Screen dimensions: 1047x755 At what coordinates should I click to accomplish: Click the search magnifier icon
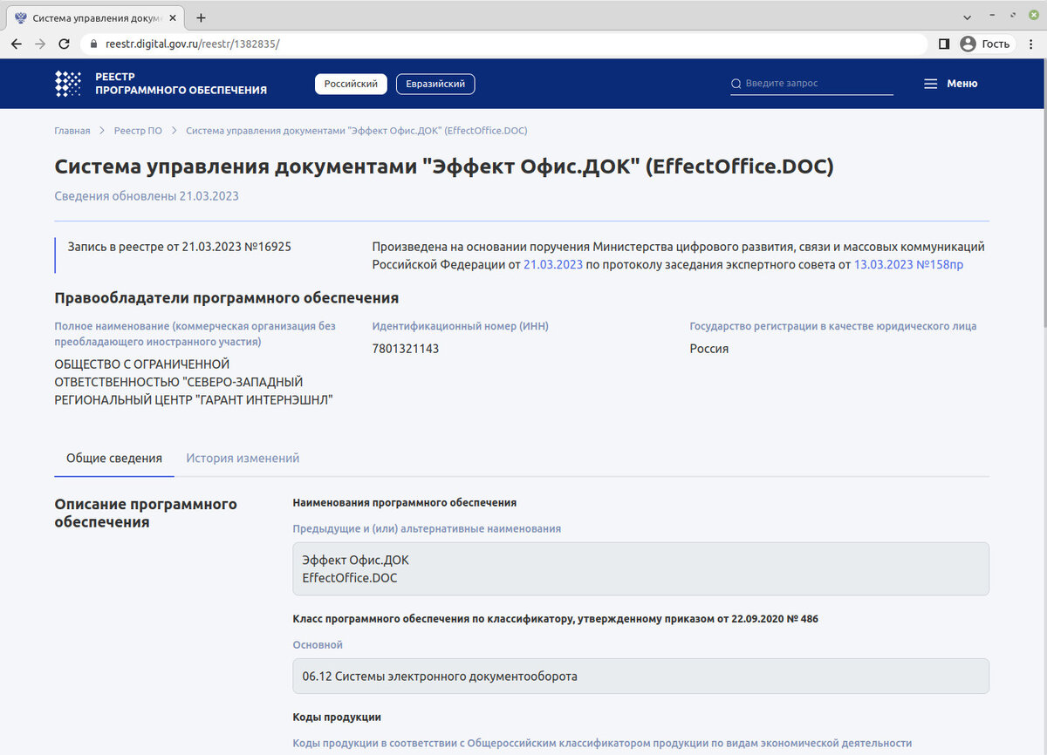pyautogui.click(x=736, y=84)
